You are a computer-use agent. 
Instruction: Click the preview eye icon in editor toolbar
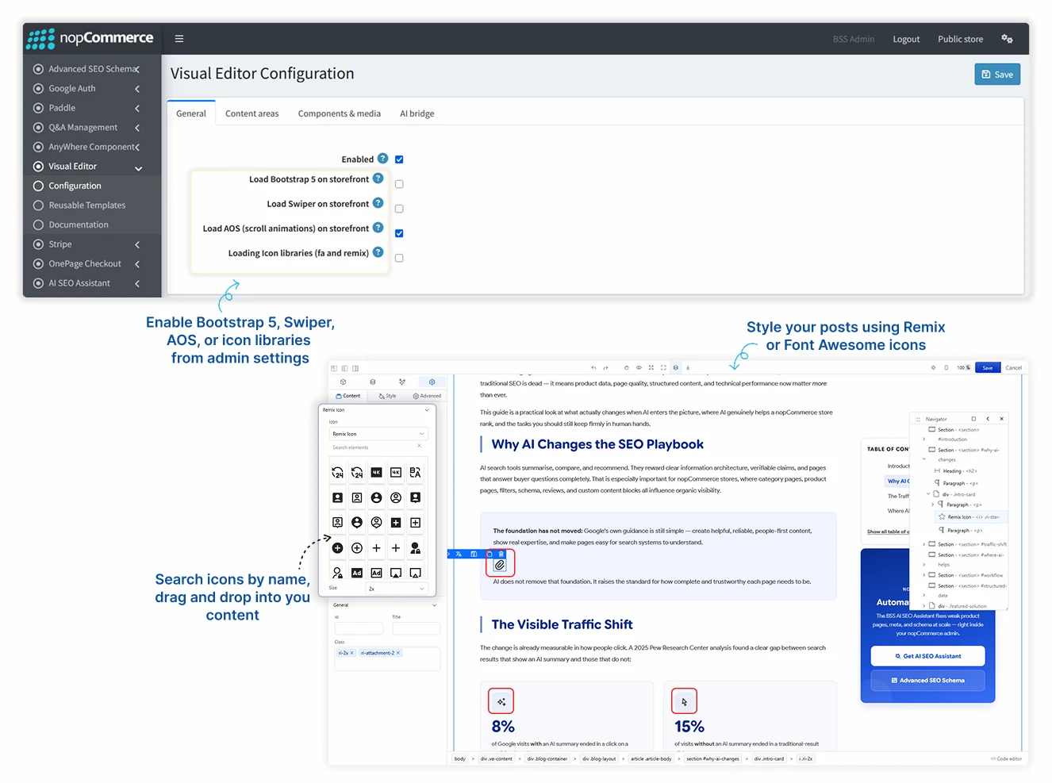click(639, 368)
